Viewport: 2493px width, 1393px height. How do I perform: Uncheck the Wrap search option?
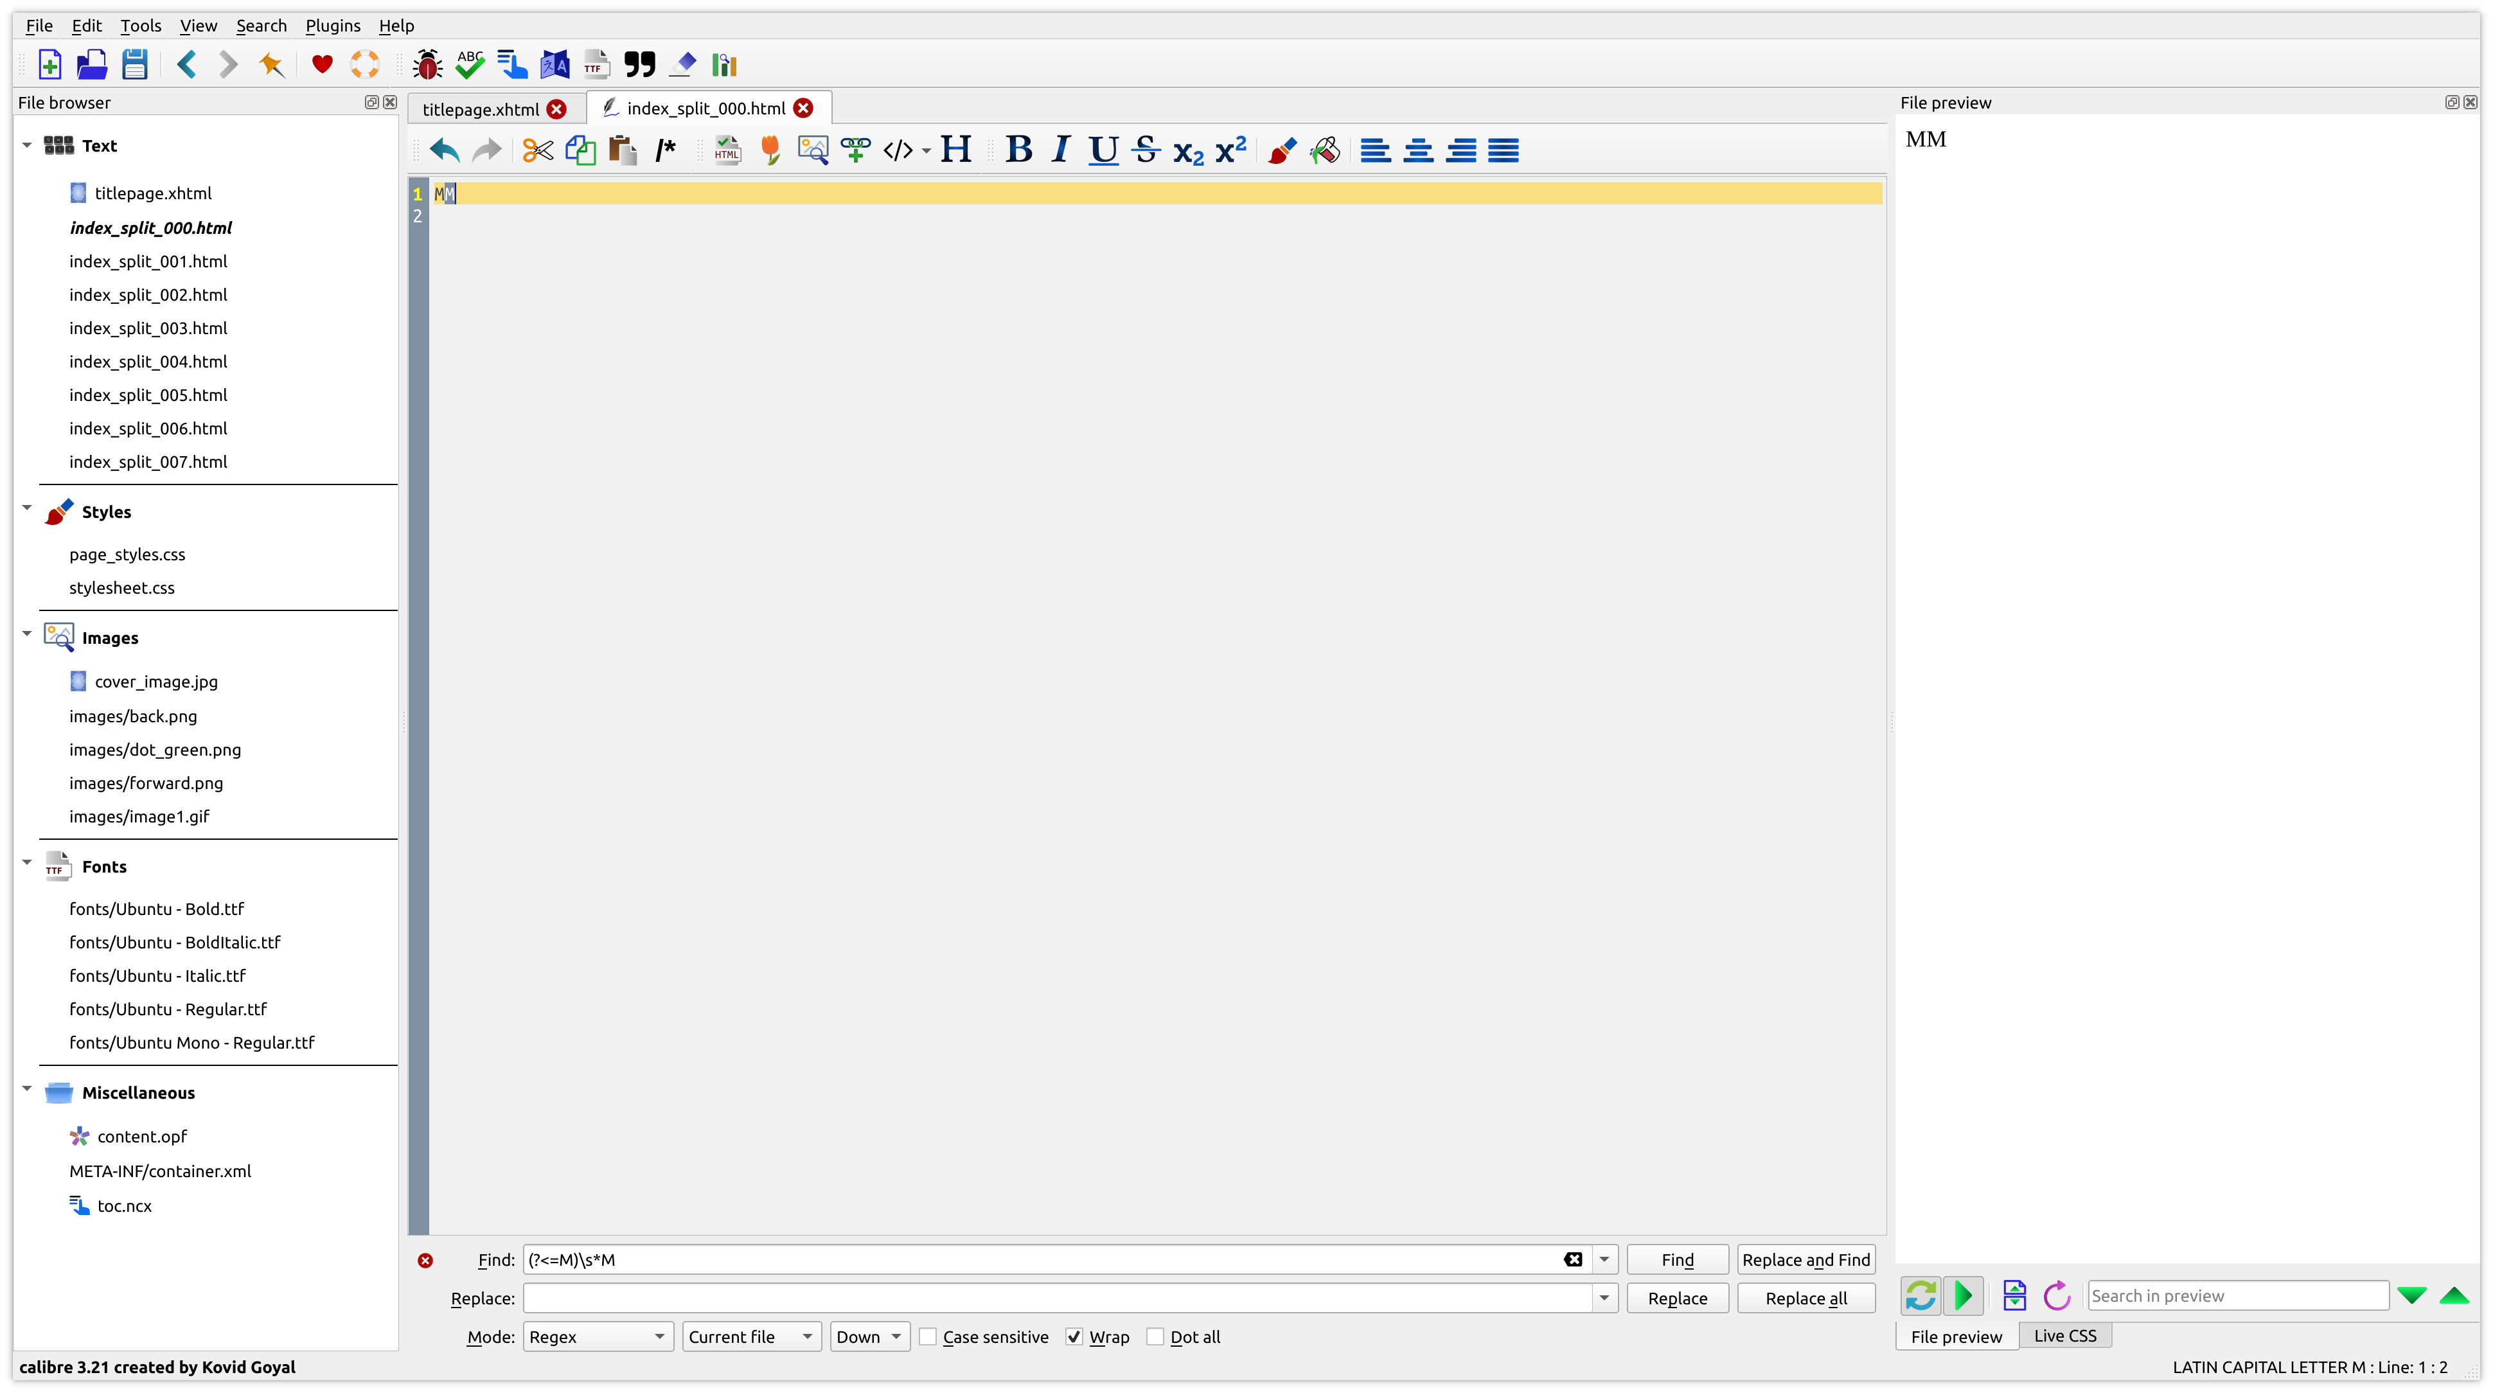point(1074,1337)
